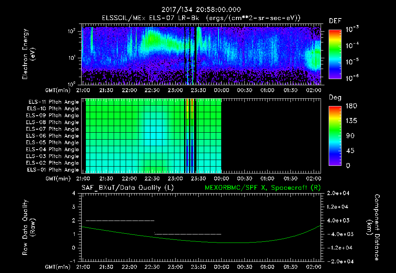
Task: Click the 10^2 electron energy tick label
Action: (72, 31)
